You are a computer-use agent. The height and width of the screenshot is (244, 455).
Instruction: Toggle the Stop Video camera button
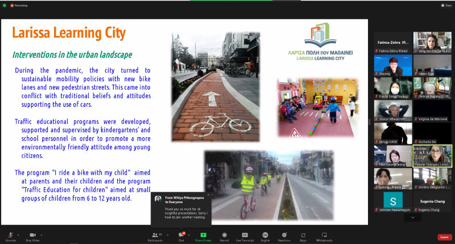point(32,235)
